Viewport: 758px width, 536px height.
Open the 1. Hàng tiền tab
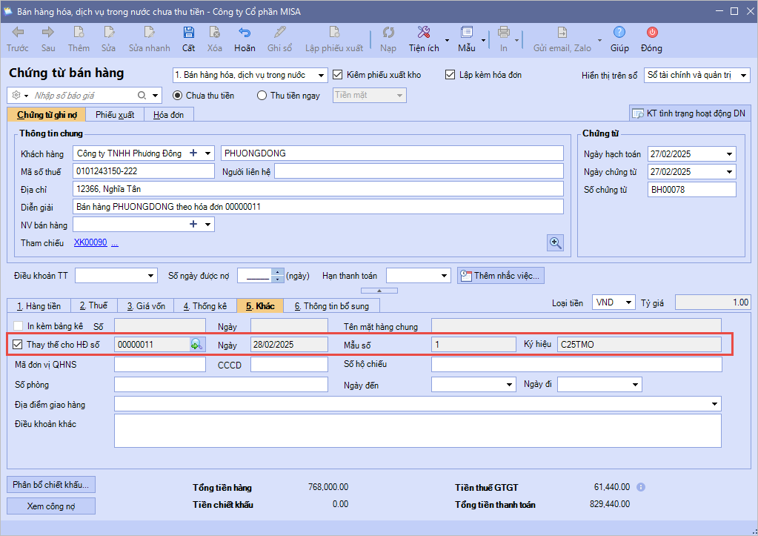(39, 305)
